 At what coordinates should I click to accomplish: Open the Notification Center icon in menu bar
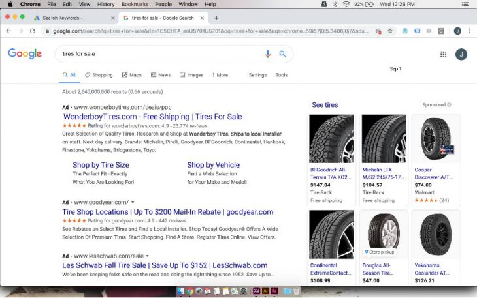coord(465,5)
